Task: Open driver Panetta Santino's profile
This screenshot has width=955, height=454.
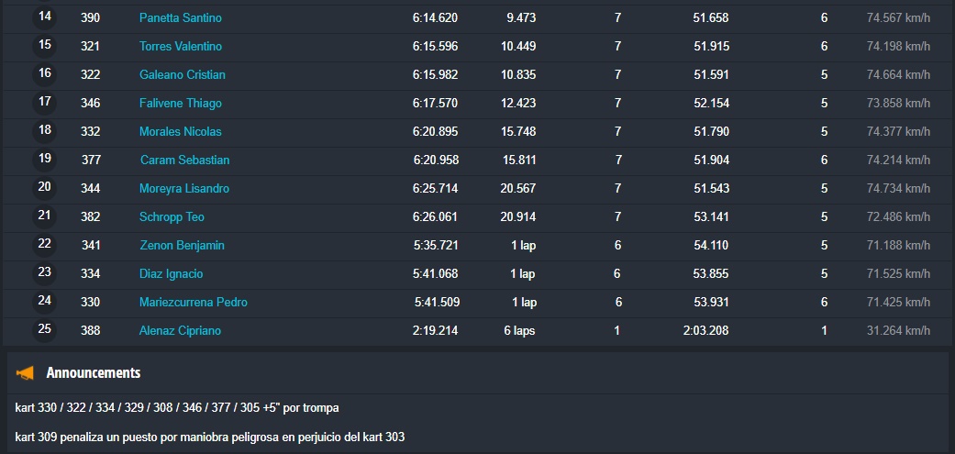Action: pyautogui.click(x=180, y=18)
